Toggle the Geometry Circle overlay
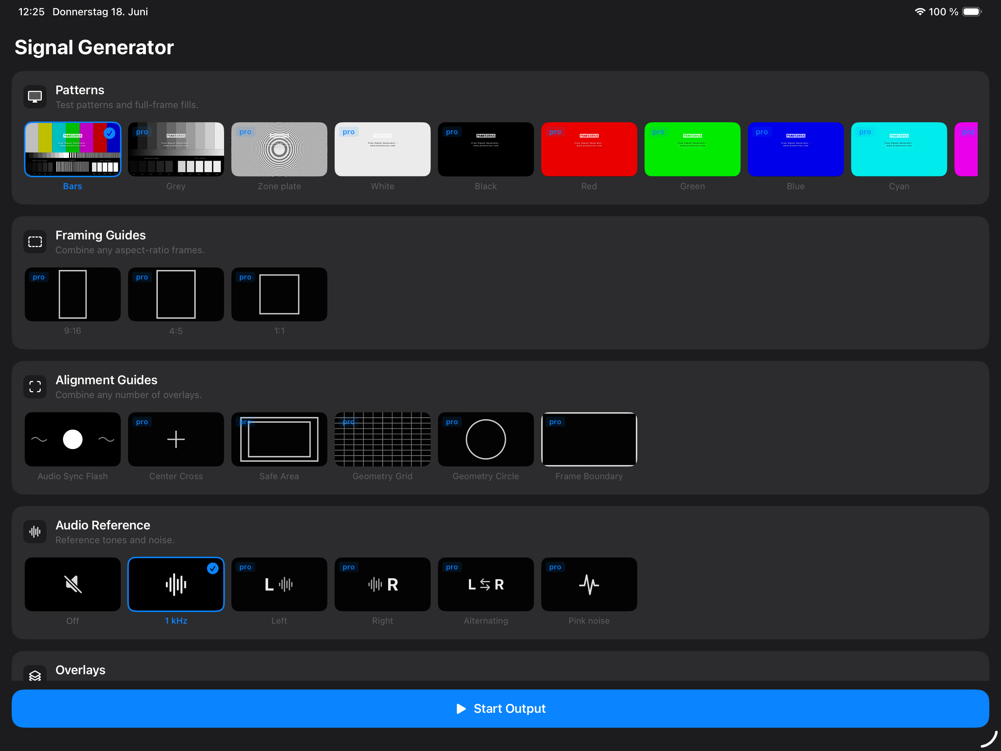Viewport: 1001px width, 751px height. [x=486, y=439]
